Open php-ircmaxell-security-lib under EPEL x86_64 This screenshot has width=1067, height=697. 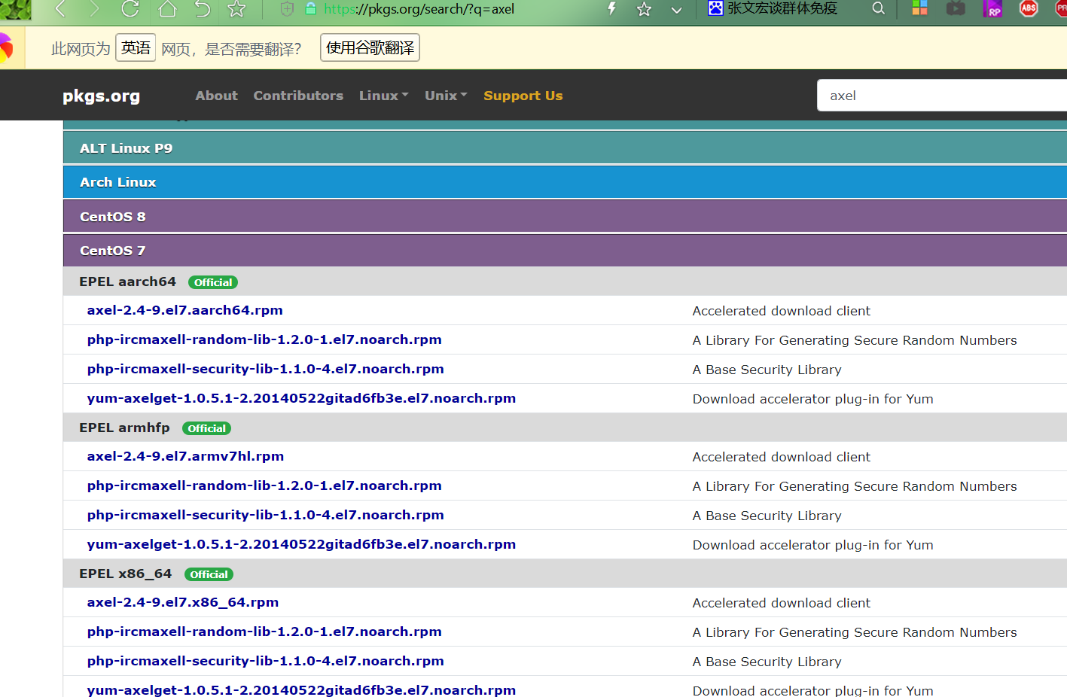[x=265, y=661]
